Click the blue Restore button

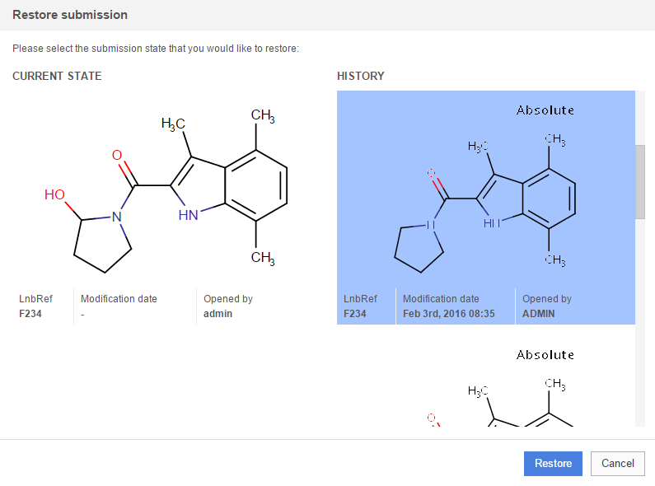[553, 463]
